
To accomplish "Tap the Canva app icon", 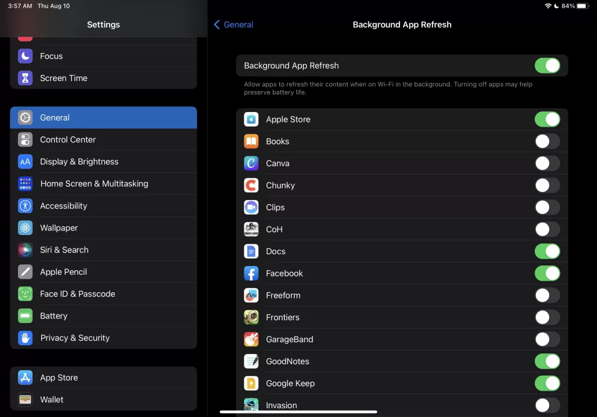I will coord(251,163).
